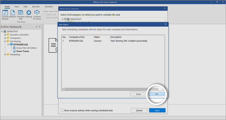Toggle the Match Case checkbox
This screenshot has width=226, height=120.
(45, 14)
